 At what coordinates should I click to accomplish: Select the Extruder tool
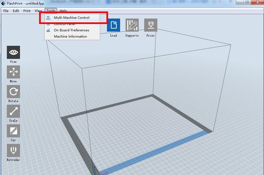pyautogui.click(x=13, y=151)
